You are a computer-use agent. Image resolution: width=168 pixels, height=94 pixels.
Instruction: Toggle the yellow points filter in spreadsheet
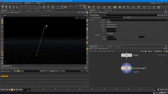[x=18, y=71]
